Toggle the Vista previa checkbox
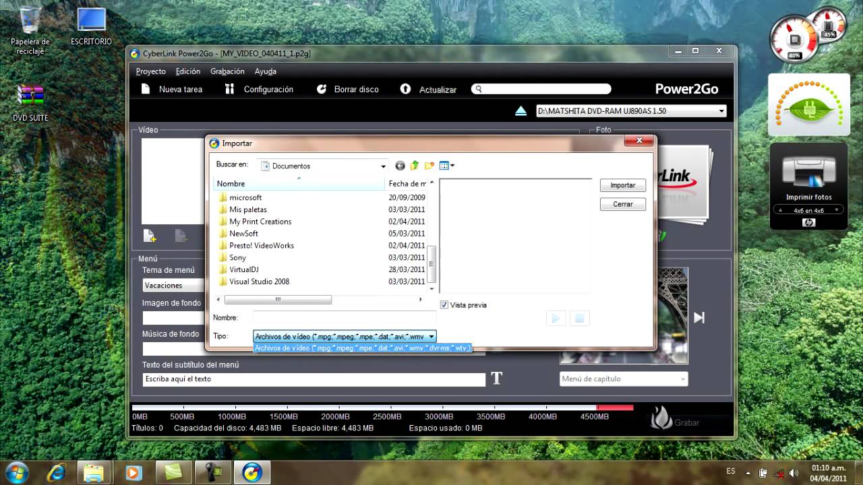The height and width of the screenshot is (485, 863). point(444,305)
